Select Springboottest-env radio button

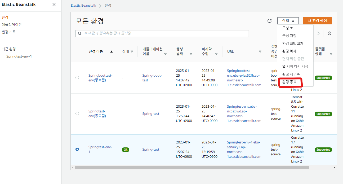tap(77, 78)
